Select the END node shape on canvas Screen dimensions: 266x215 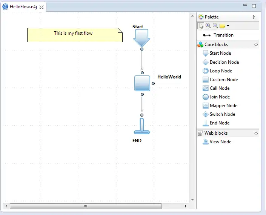click(142, 126)
